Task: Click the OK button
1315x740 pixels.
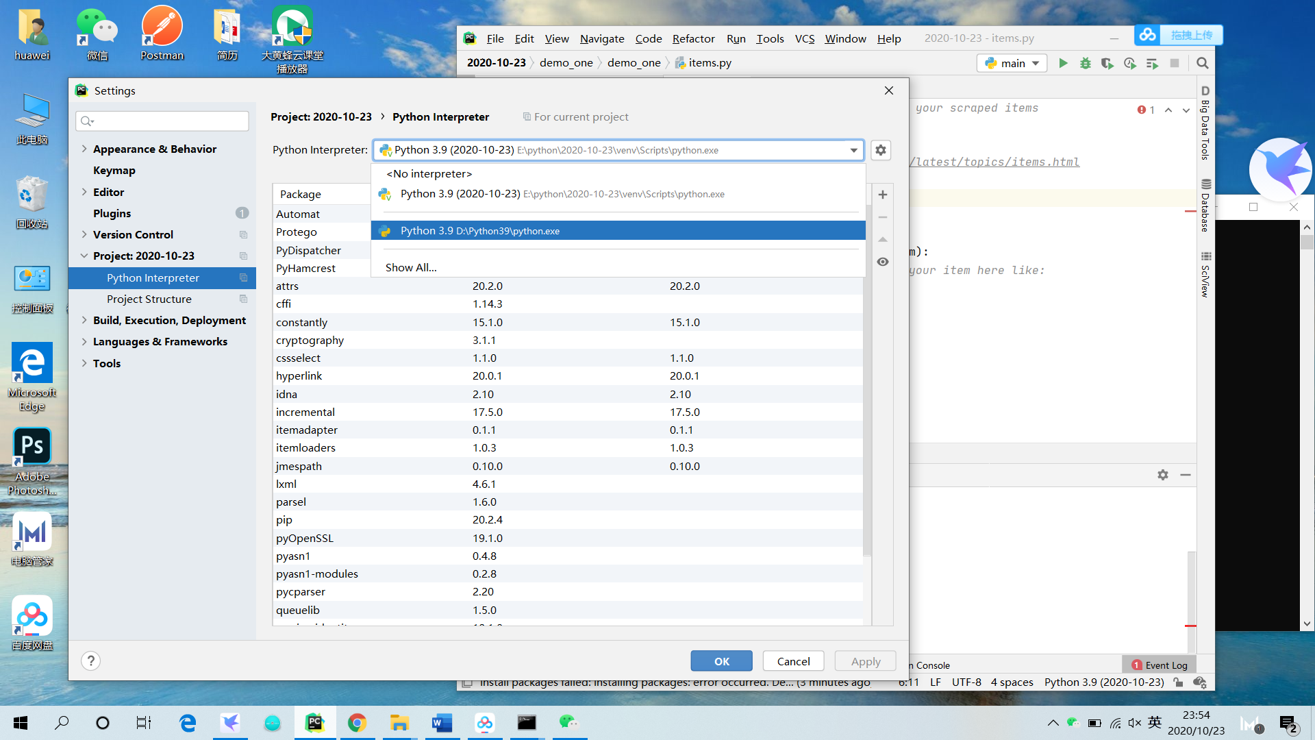Action: point(721,661)
